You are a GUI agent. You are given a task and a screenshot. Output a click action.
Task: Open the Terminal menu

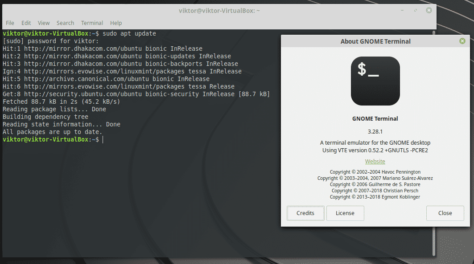(x=92, y=23)
